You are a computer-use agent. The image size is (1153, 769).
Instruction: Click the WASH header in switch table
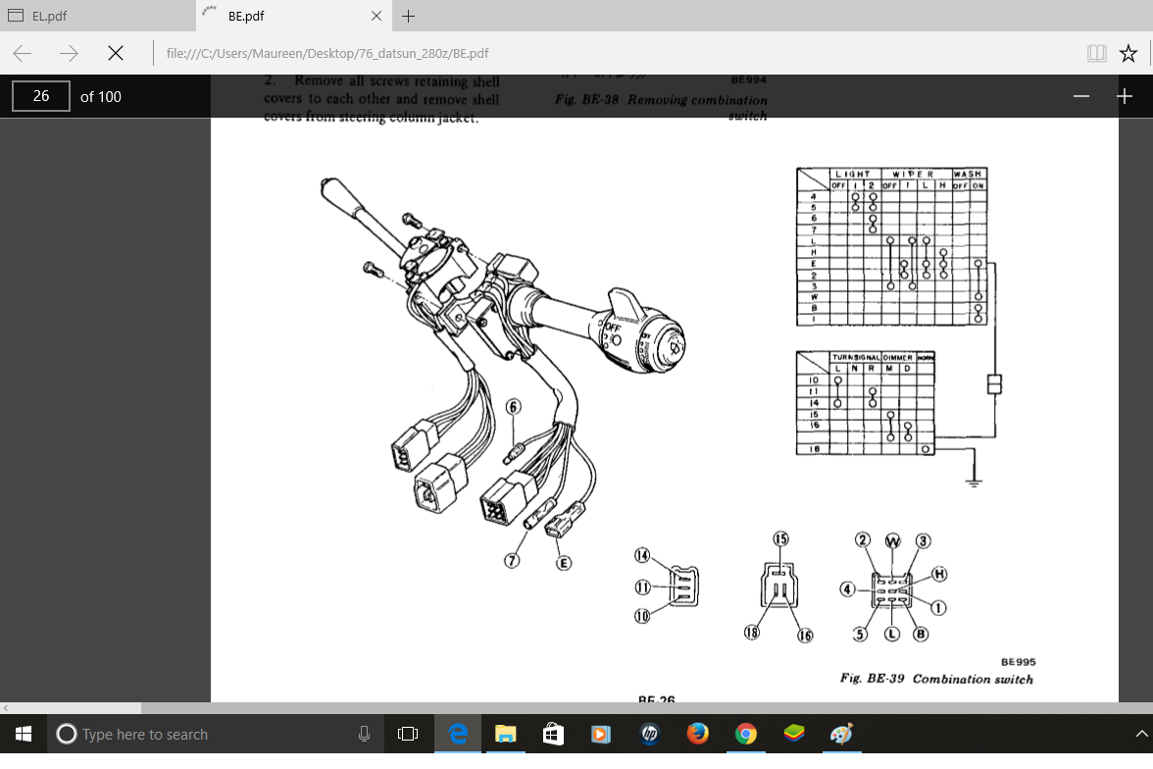[x=968, y=174]
